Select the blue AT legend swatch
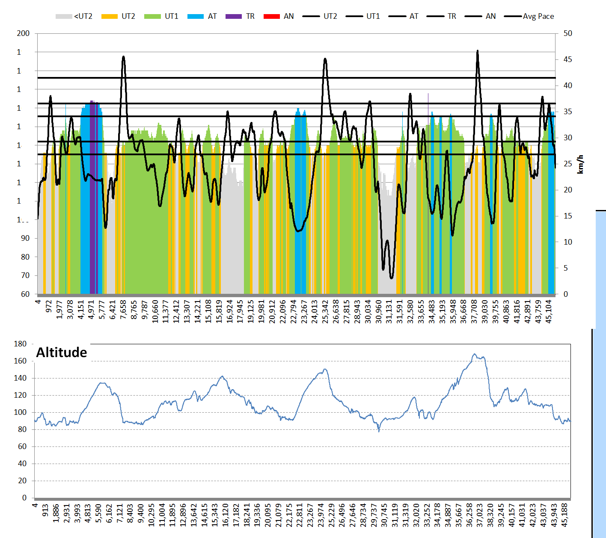Screen dimensions: 606x538 [x=195, y=17]
